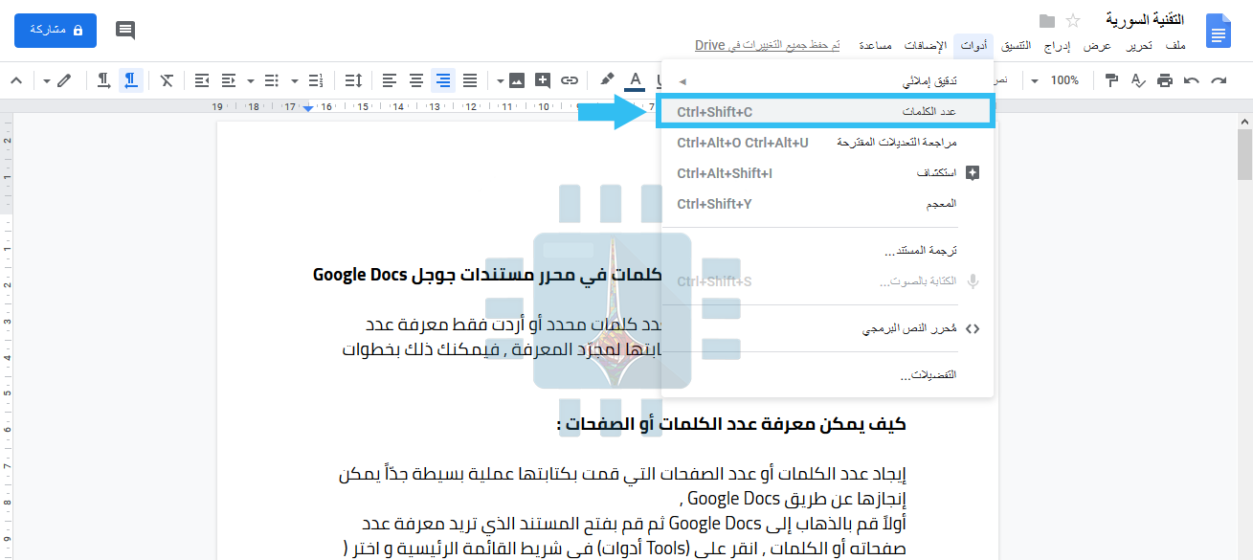Click the decrease indent icon
This screenshot has width=1253, height=560.
[229, 80]
